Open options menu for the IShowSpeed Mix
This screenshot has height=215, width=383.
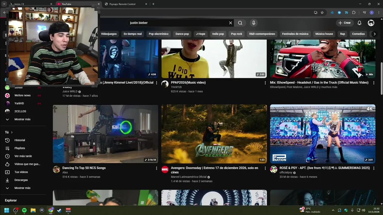click(x=374, y=83)
